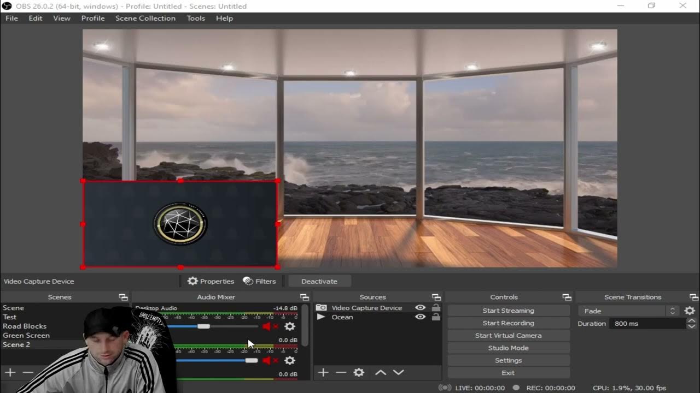Remove the selected source with the minus icon
The width and height of the screenshot is (700, 393).
[x=341, y=372]
